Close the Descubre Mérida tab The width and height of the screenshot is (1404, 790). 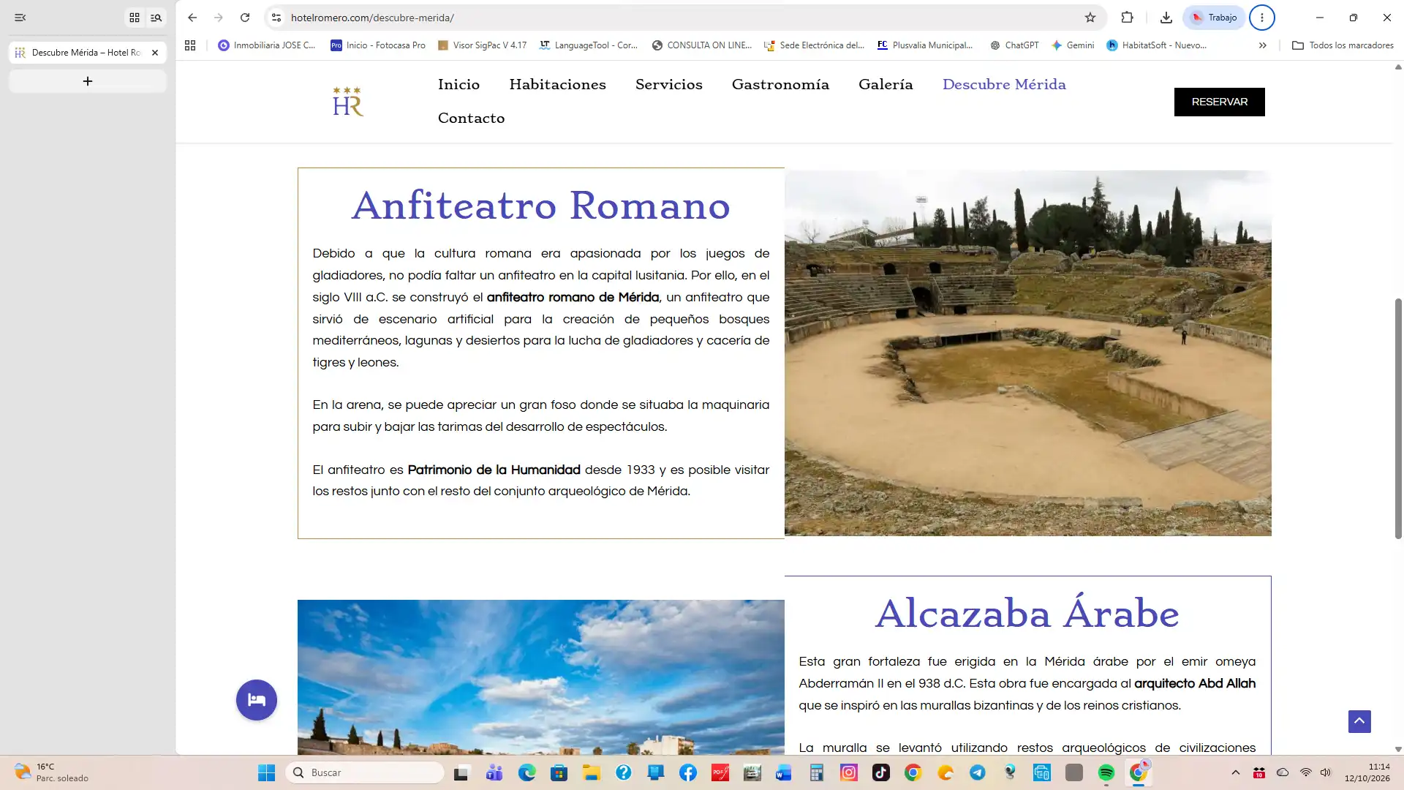(155, 53)
